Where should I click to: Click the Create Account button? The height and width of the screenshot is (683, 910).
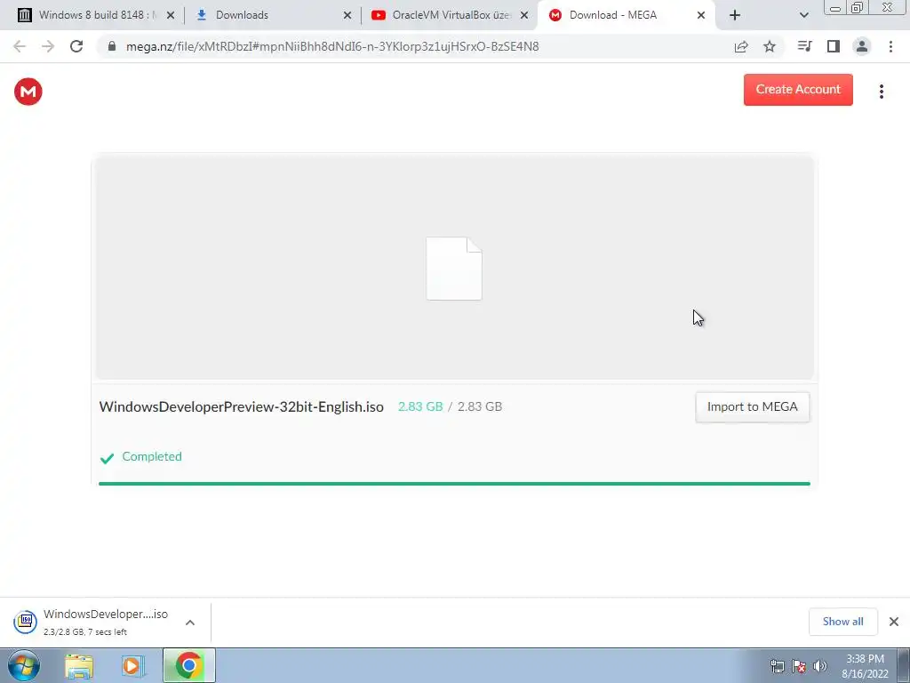(x=798, y=90)
